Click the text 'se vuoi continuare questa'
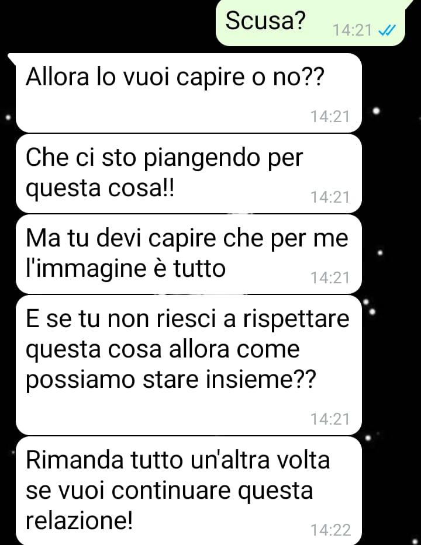This screenshot has width=421, height=545. (170, 491)
